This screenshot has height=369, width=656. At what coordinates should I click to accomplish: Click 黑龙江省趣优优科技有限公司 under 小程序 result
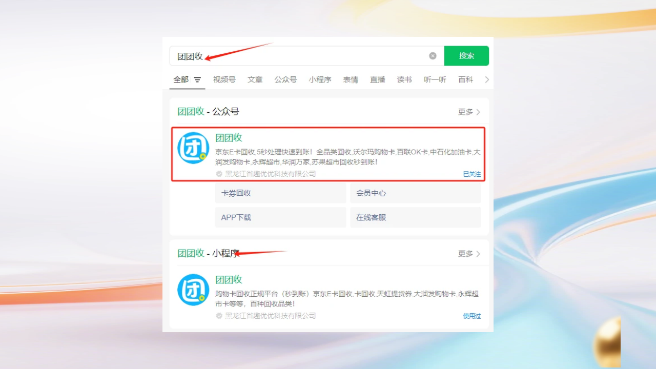(271, 316)
